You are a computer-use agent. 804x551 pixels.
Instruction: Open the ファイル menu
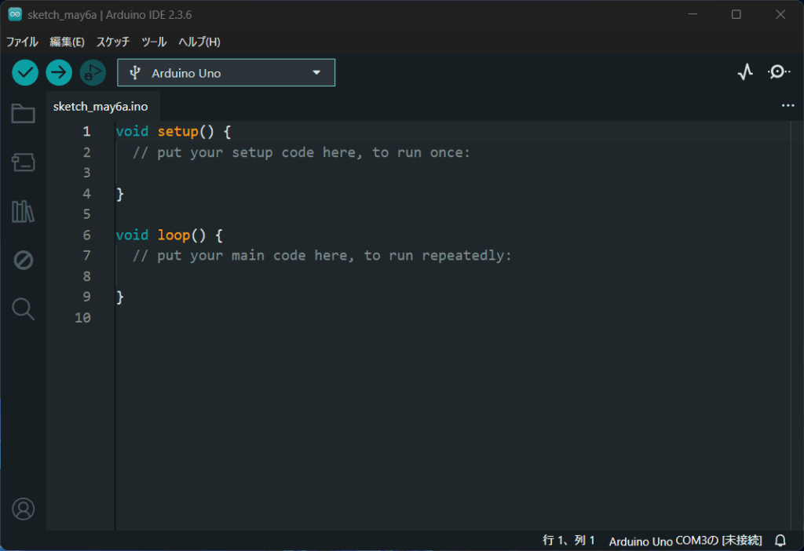[x=22, y=42]
